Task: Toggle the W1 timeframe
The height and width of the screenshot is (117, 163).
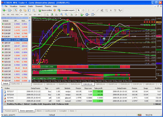Action: click(35, 15)
